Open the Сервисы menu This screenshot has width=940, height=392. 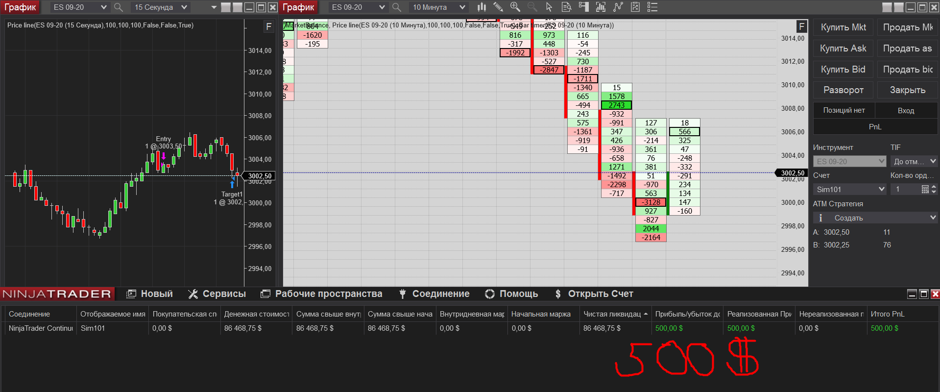tap(217, 294)
